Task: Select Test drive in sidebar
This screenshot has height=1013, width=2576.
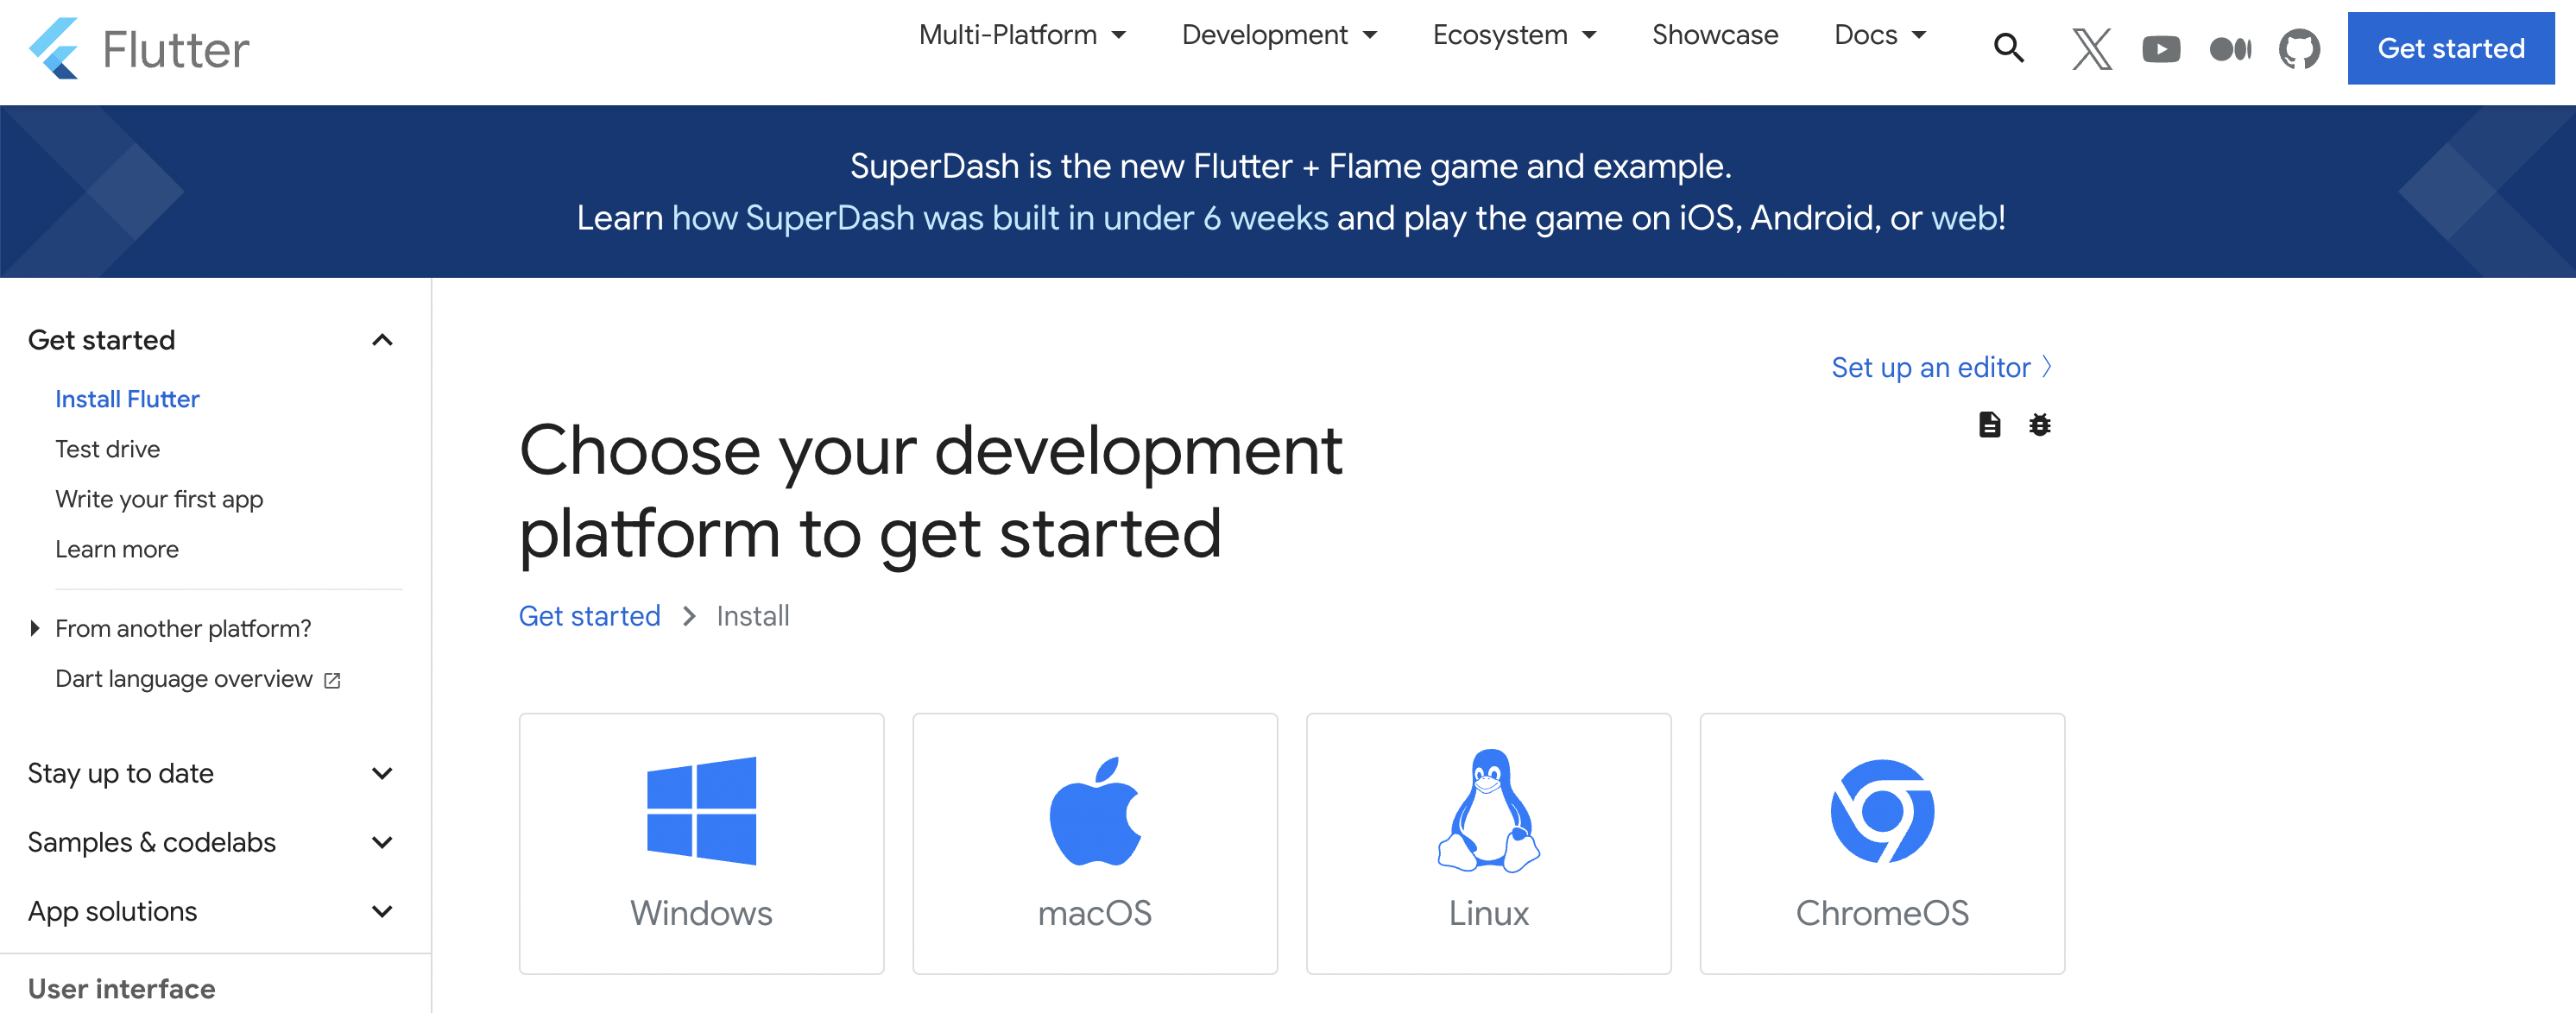Action: [x=107, y=449]
